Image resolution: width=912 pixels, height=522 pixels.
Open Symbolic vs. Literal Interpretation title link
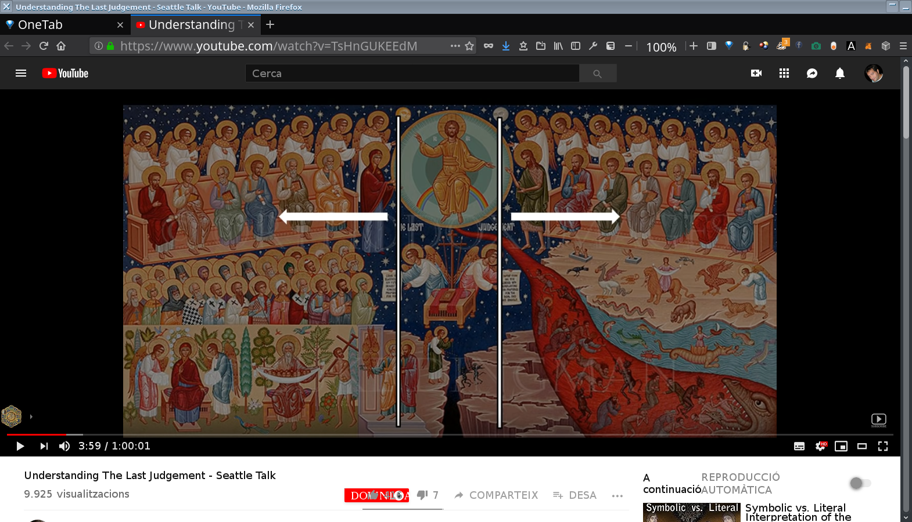(798, 512)
